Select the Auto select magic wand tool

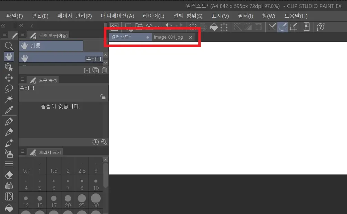[x=9, y=99]
